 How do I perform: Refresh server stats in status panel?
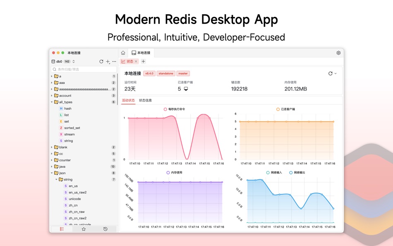point(330,73)
